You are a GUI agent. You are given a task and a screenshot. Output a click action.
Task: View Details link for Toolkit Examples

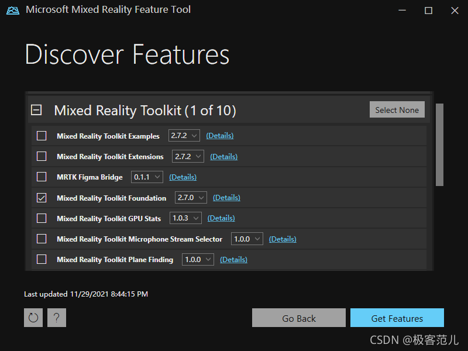click(220, 136)
